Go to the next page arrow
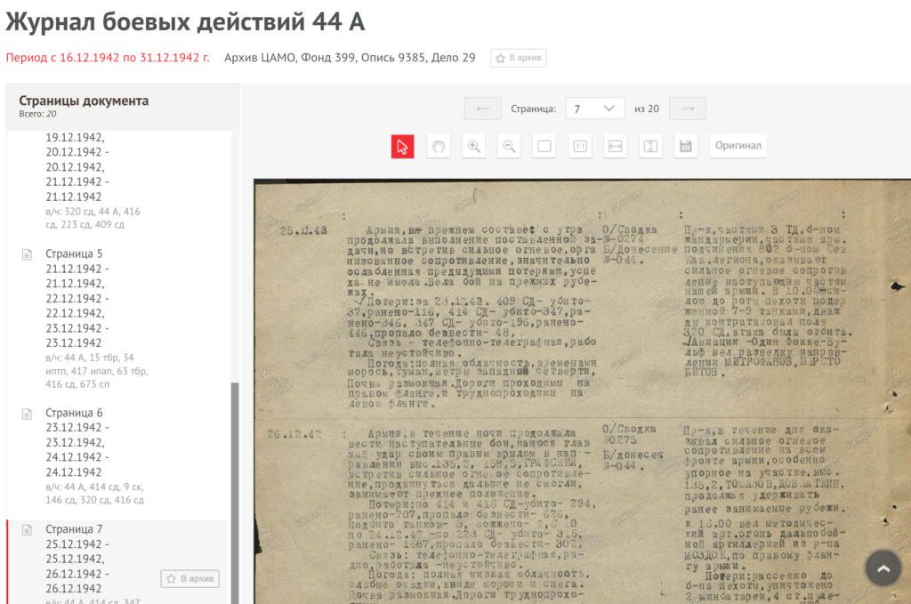Screen dimensions: 911x604 pyautogui.click(x=687, y=109)
